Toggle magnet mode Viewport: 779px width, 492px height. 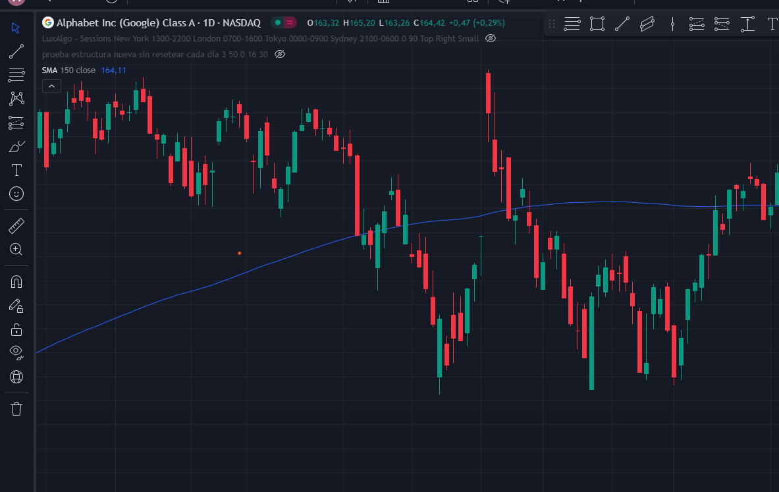pos(16,283)
